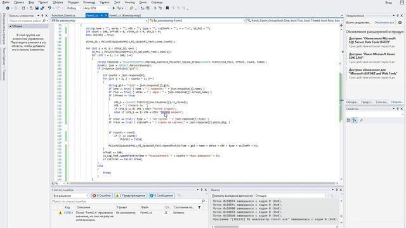The width and height of the screenshot is (406, 228).
Task: Open the Any CPU platform dropdown
Action: pyautogui.click(x=96, y=8)
